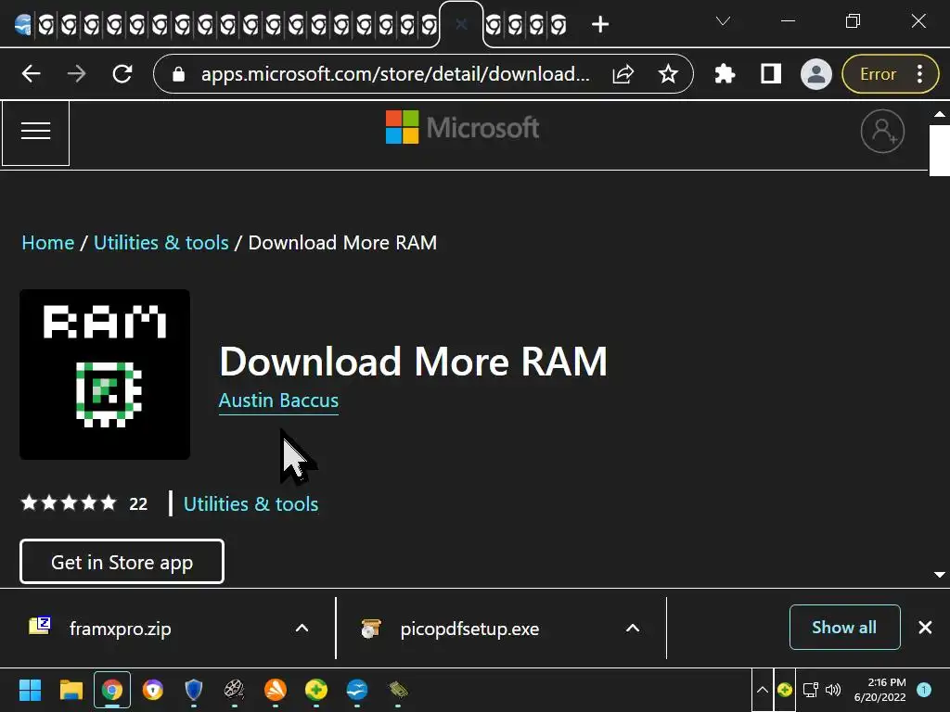Image resolution: width=950 pixels, height=712 pixels.
Task: Expand the tab search dropdown
Action: click(723, 21)
